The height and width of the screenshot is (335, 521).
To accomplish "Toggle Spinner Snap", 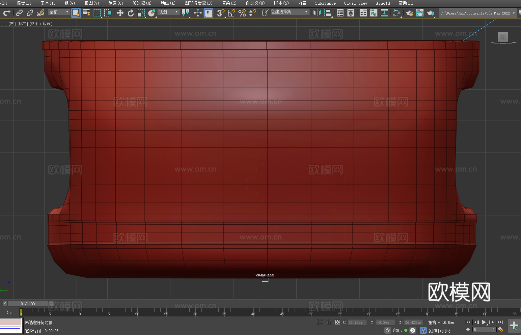I will tap(253, 13).
